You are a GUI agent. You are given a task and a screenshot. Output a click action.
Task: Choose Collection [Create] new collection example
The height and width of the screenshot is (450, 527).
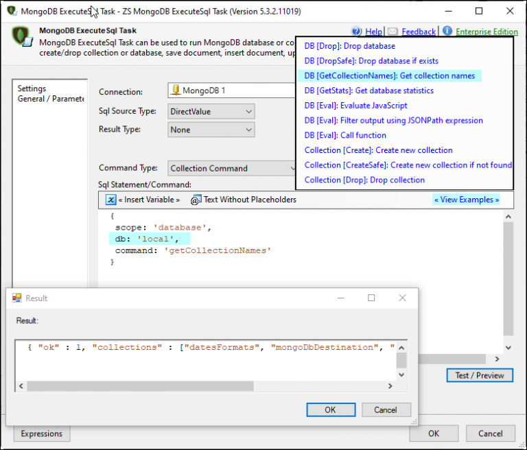click(379, 150)
